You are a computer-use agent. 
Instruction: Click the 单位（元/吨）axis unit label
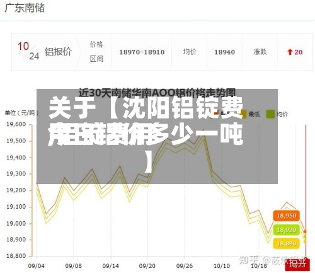(22, 113)
